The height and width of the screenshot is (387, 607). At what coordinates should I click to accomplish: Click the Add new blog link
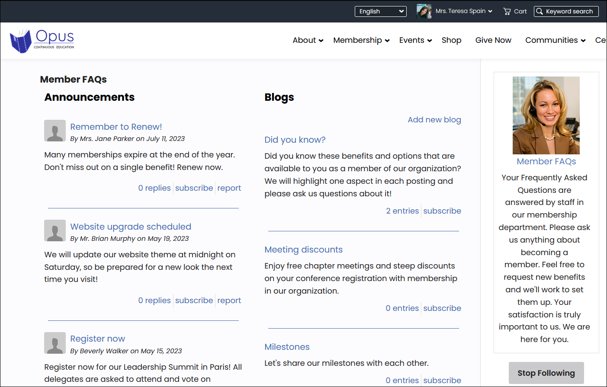(x=434, y=120)
